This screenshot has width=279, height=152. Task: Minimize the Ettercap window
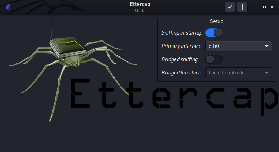(x=257, y=7)
